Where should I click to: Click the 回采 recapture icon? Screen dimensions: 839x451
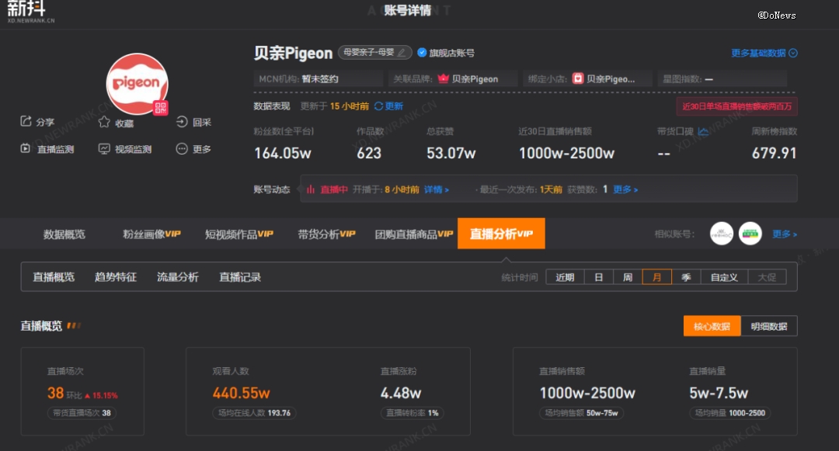[x=180, y=121]
